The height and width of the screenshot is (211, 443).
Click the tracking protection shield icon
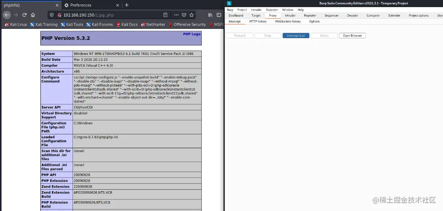52,15
